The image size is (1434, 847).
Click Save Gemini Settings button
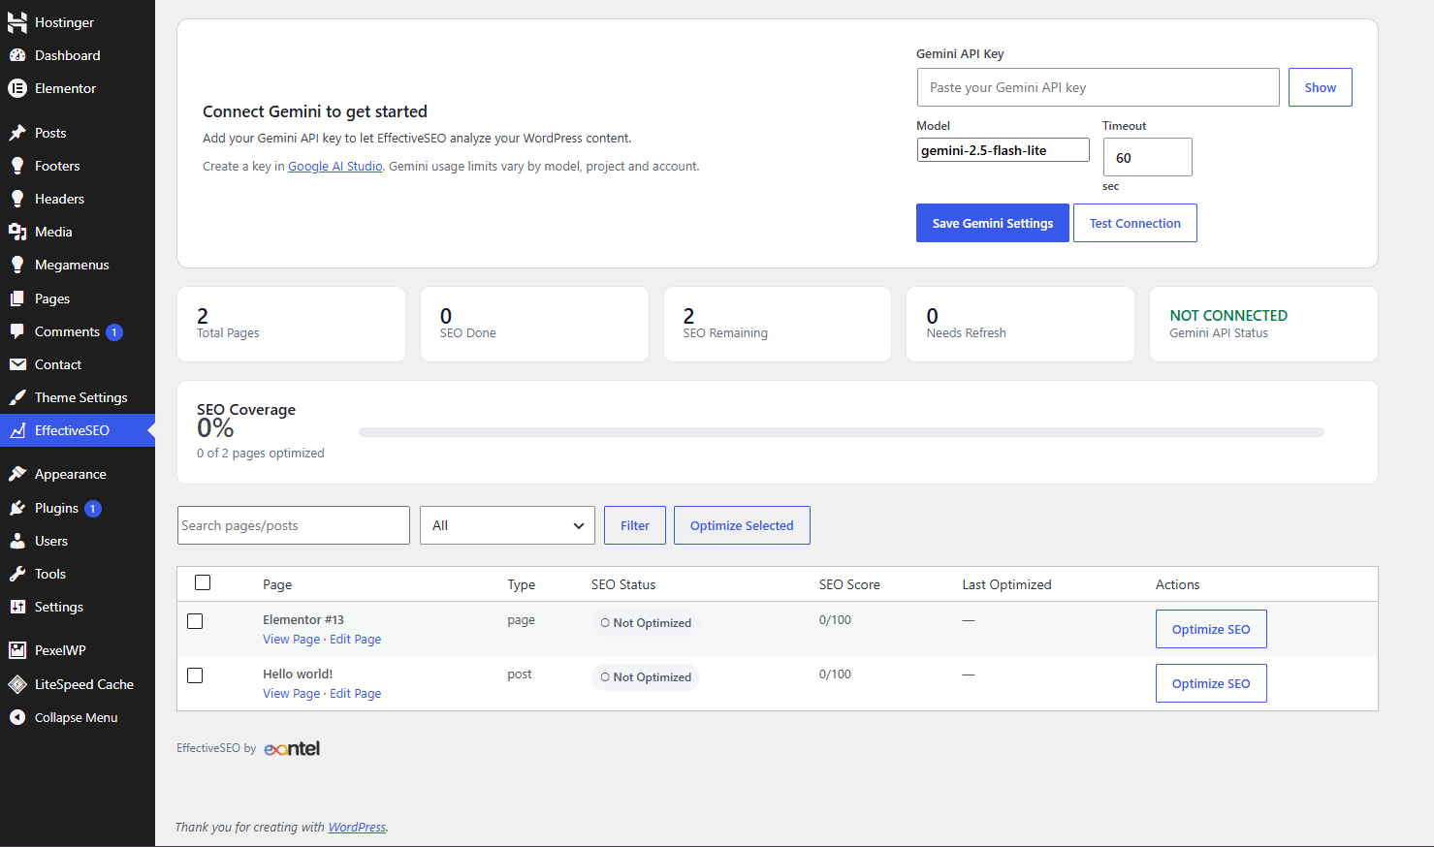tap(993, 223)
